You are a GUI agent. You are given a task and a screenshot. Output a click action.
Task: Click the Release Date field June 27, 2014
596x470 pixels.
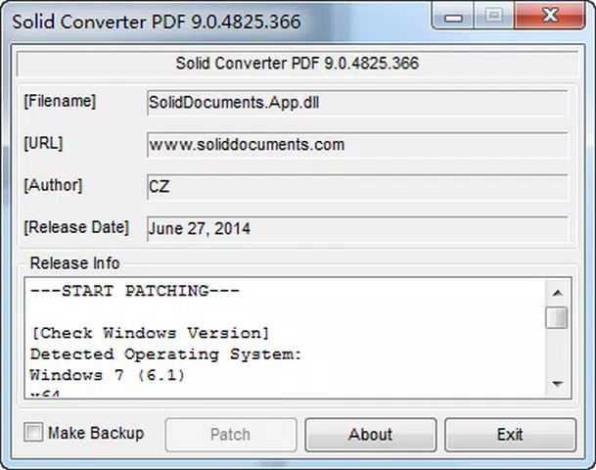357,228
